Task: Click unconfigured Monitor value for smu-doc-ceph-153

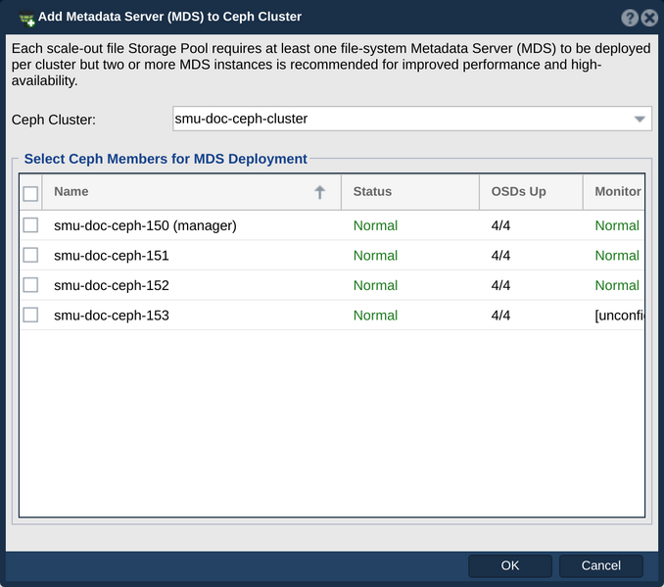Action: click(620, 316)
